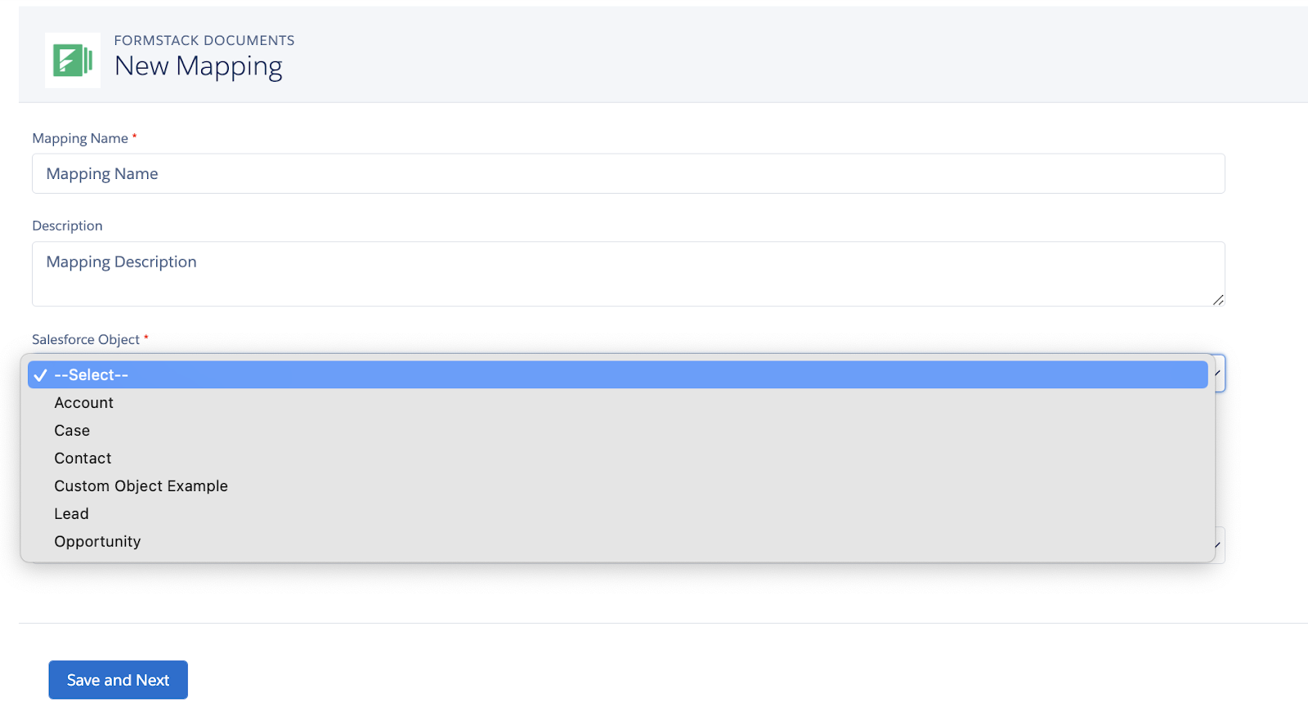The width and height of the screenshot is (1308, 716).
Task: Click the Mapping Description text area
Action: coord(628,273)
